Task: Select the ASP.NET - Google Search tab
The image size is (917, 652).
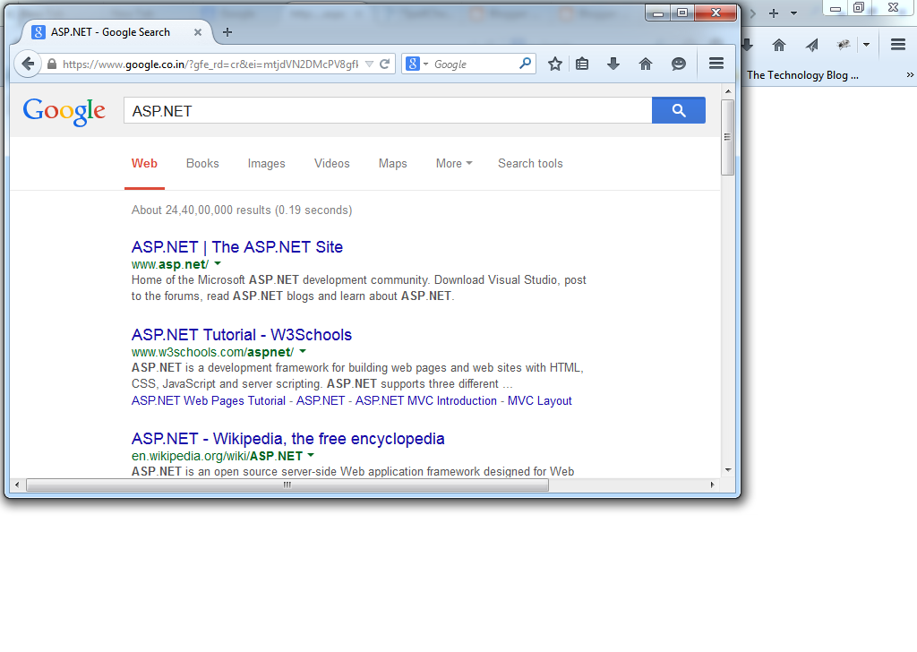Action: 117,32
